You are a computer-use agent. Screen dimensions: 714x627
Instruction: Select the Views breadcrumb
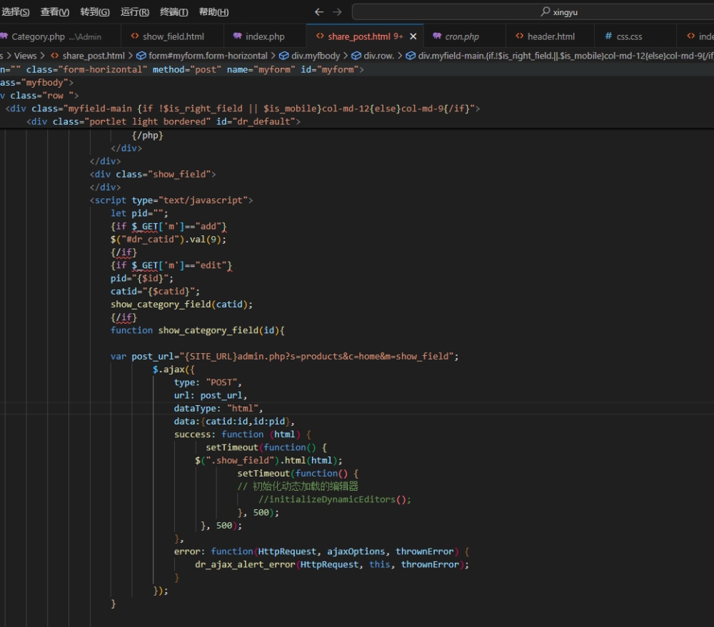[25, 56]
